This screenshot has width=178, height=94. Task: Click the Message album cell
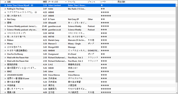[72, 47]
